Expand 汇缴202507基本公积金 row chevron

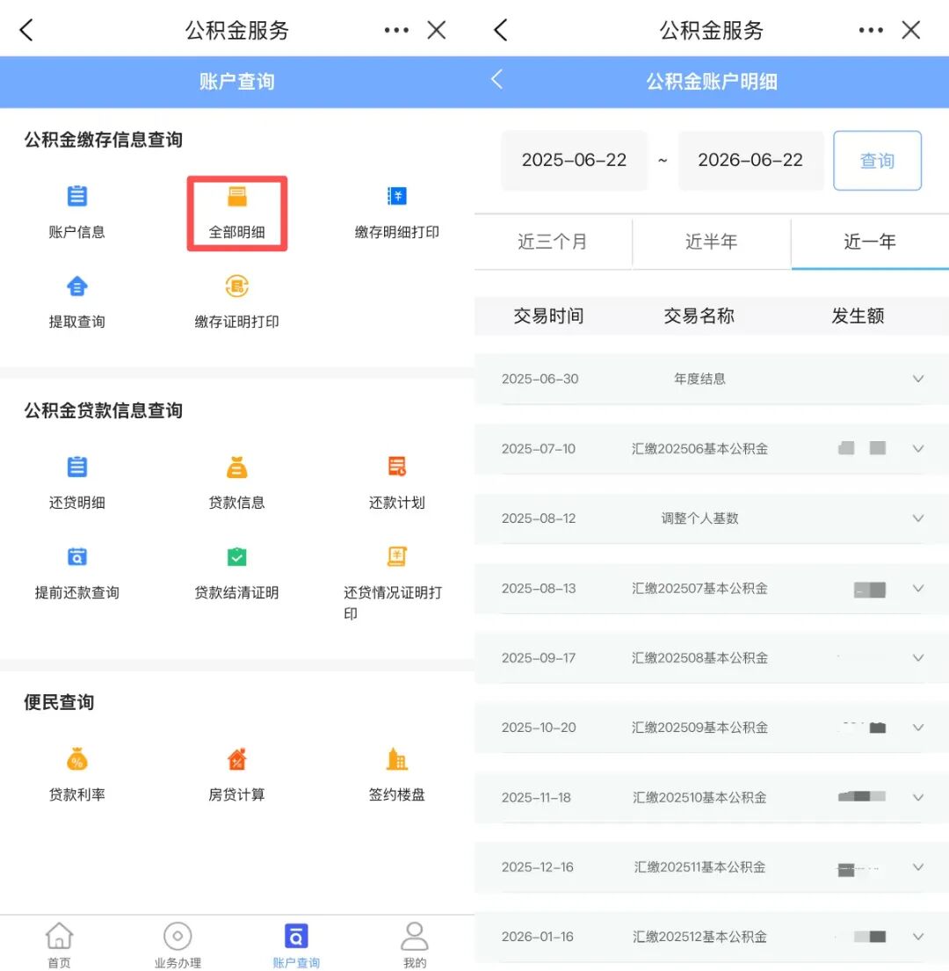click(918, 588)
